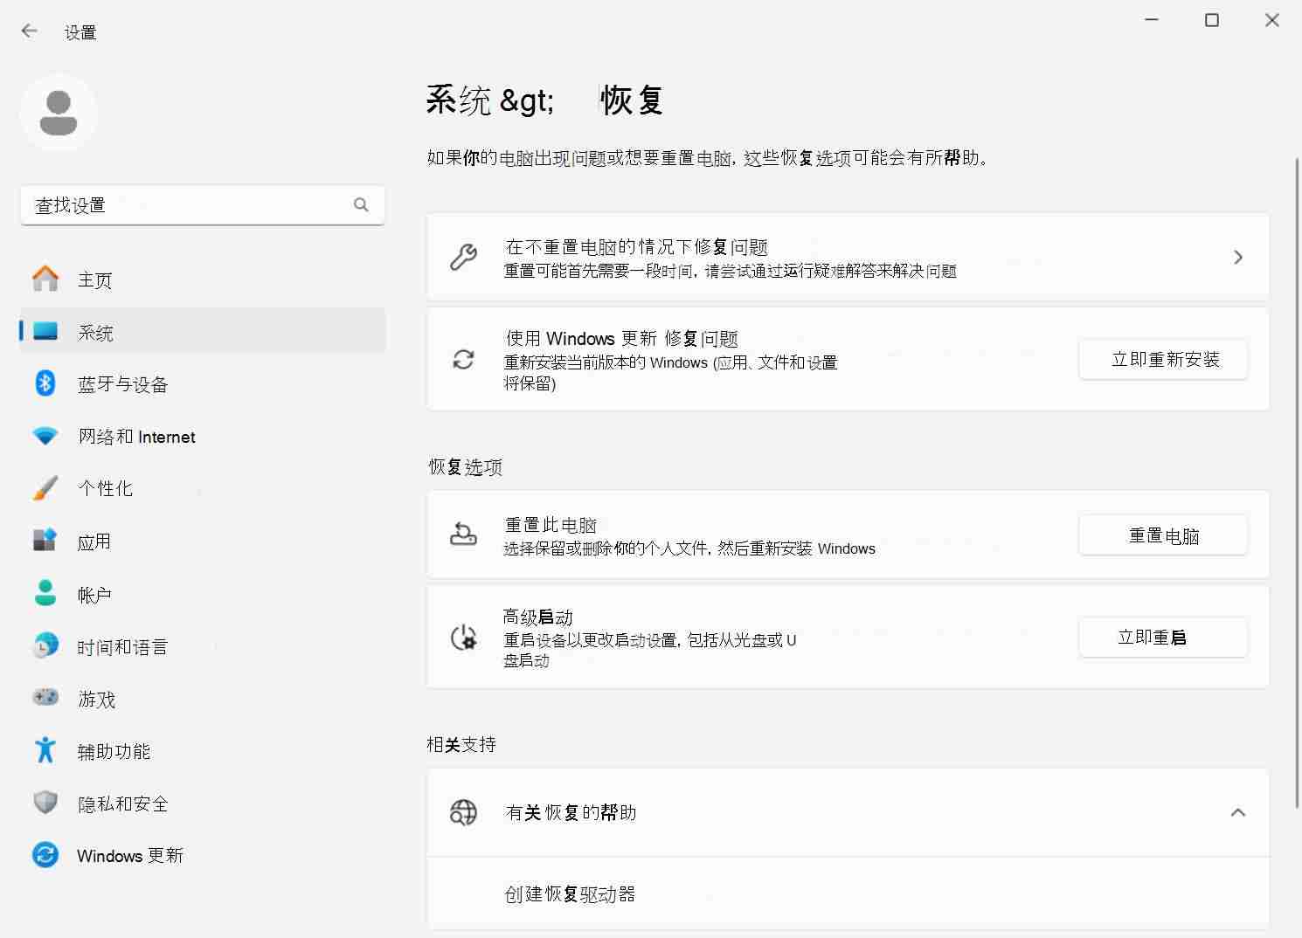1302x938 pixels.
Task: Select the Windows Update icon
Action: (x=45, y=855)
